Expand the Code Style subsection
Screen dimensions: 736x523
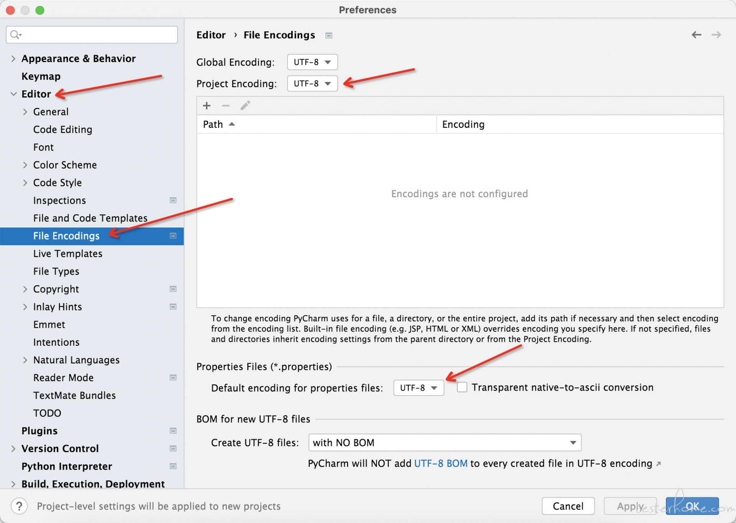25,183
